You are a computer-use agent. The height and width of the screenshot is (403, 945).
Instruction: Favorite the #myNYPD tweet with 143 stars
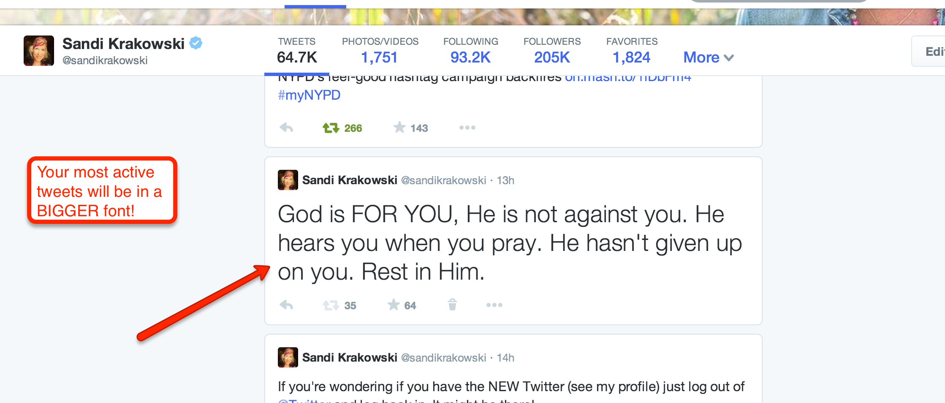pyautogui.click(x=399, y=128)
